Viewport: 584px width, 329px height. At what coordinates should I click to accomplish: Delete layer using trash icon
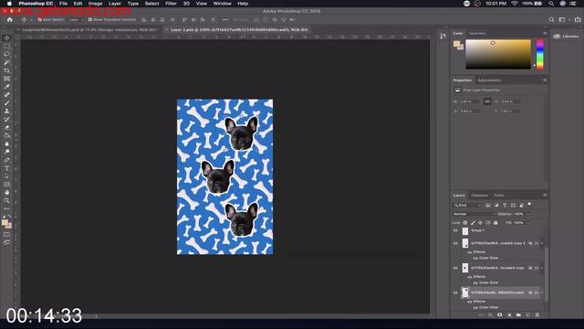tap(537, 315)
